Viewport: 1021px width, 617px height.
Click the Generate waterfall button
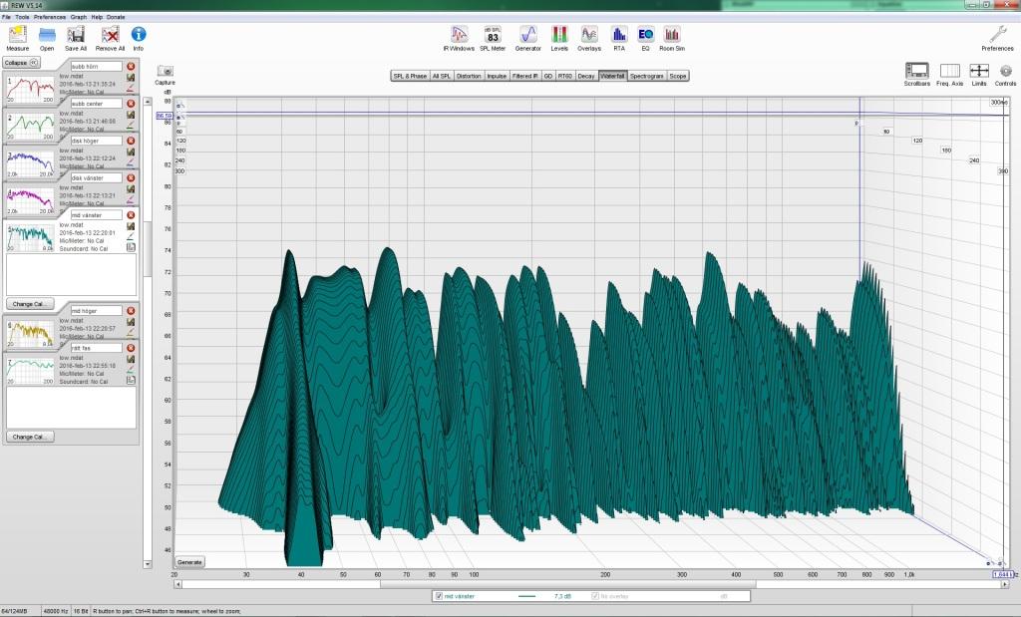pos(189,562)
